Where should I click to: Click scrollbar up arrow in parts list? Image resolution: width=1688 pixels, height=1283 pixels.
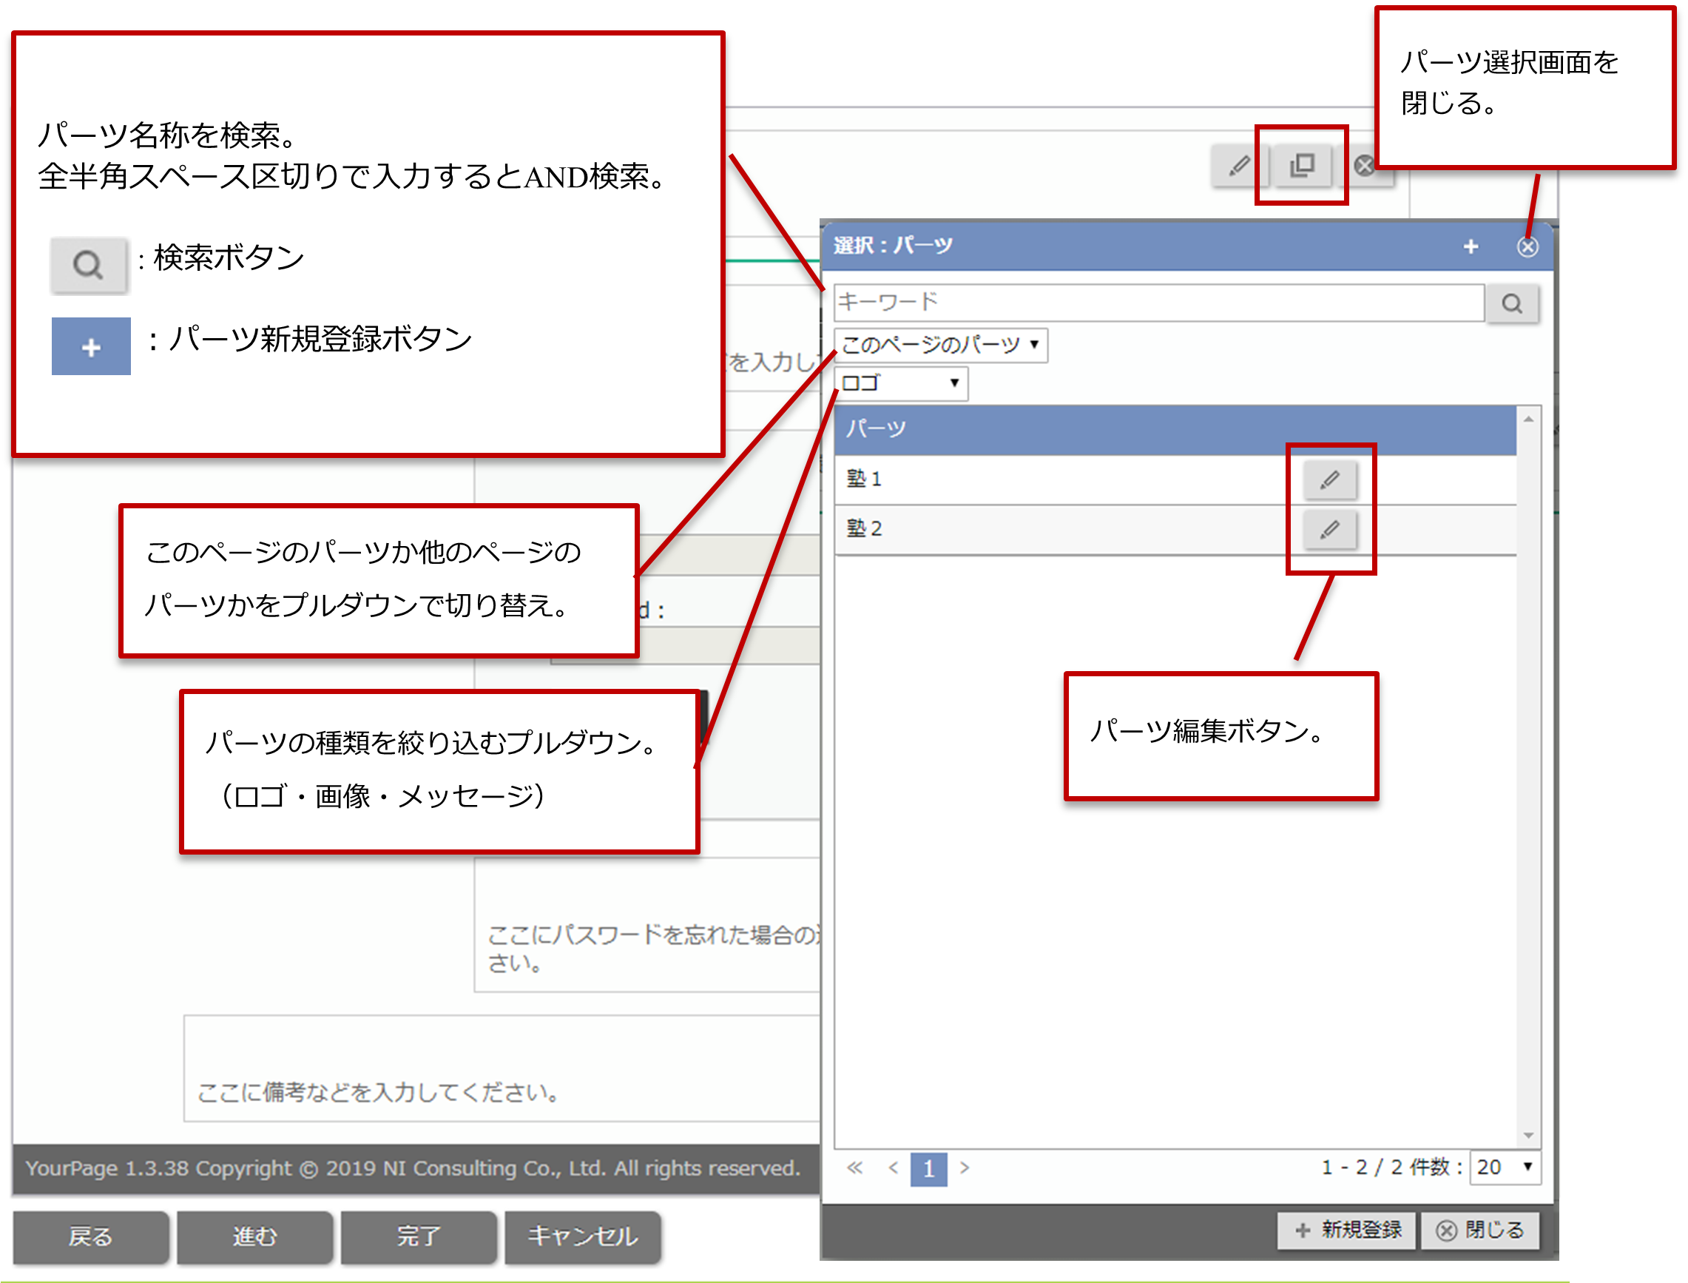coord(1528,420)
